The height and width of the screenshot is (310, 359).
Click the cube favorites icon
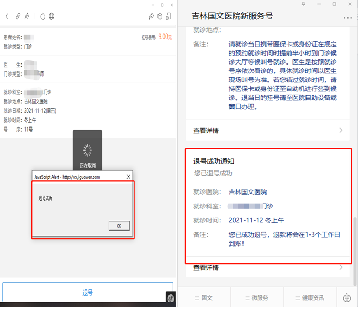(x=160, y=16)
